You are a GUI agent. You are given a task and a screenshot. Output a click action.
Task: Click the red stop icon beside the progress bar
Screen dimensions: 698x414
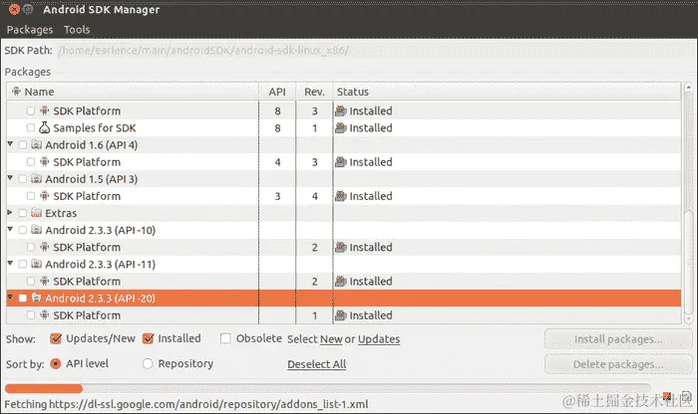[x=666, y=396]
